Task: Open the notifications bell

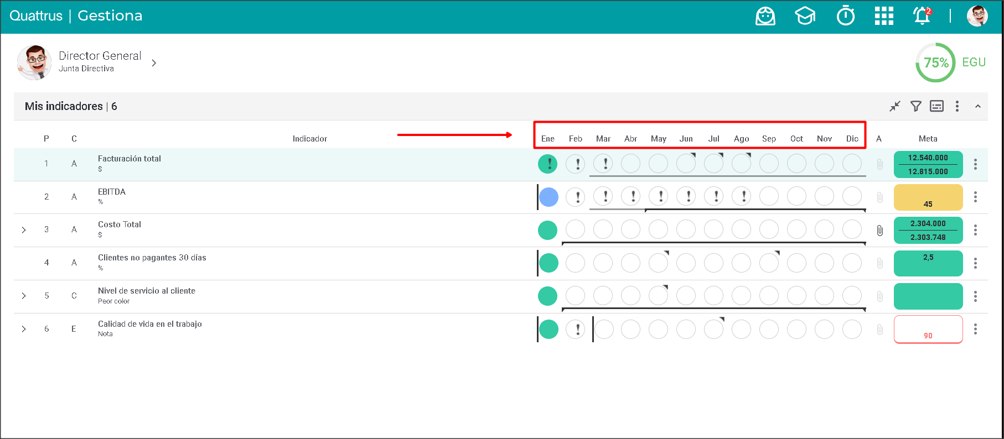Action: pyautogui.click(x=922, y=16)
